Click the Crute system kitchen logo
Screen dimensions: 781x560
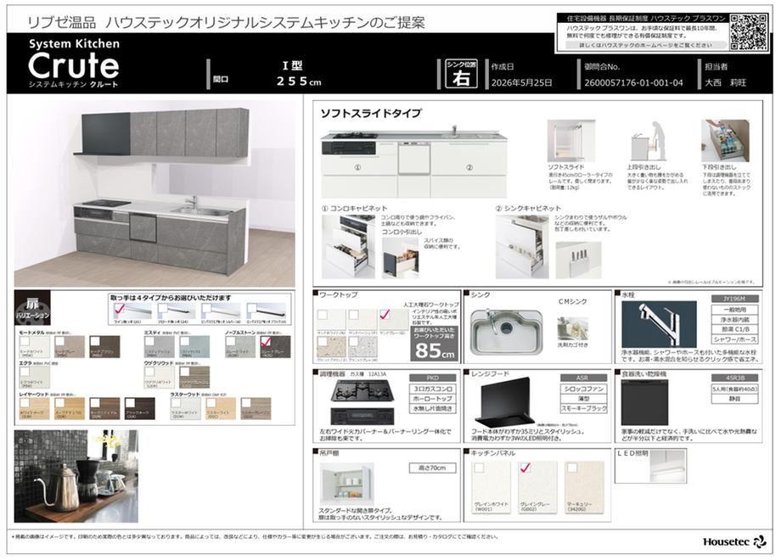coord(74,64)
